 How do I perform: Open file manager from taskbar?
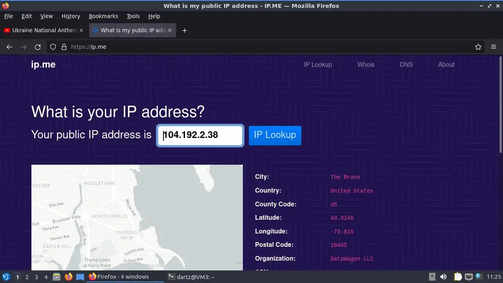tap(57, 277)
